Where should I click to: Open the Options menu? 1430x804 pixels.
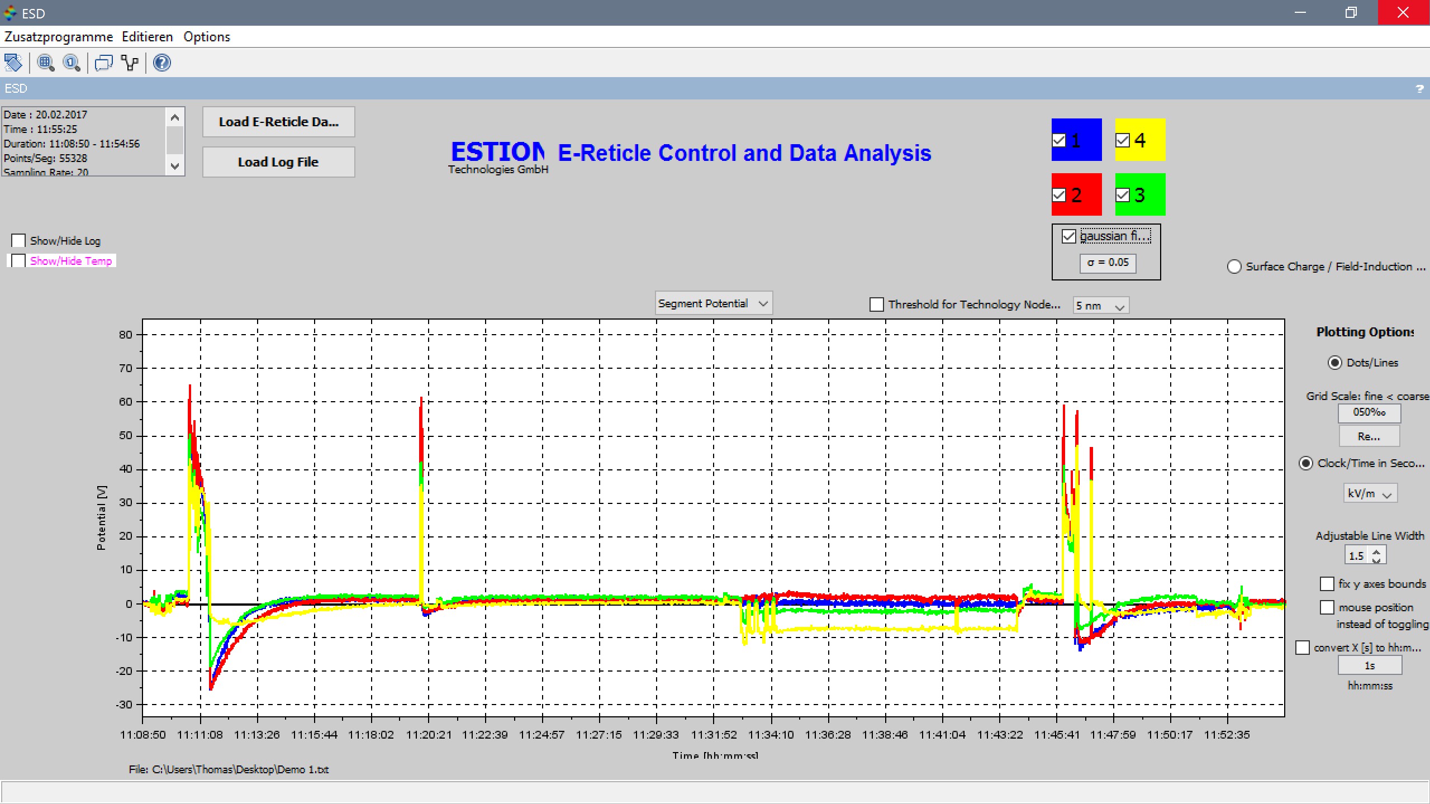click(x=207, y=37)
